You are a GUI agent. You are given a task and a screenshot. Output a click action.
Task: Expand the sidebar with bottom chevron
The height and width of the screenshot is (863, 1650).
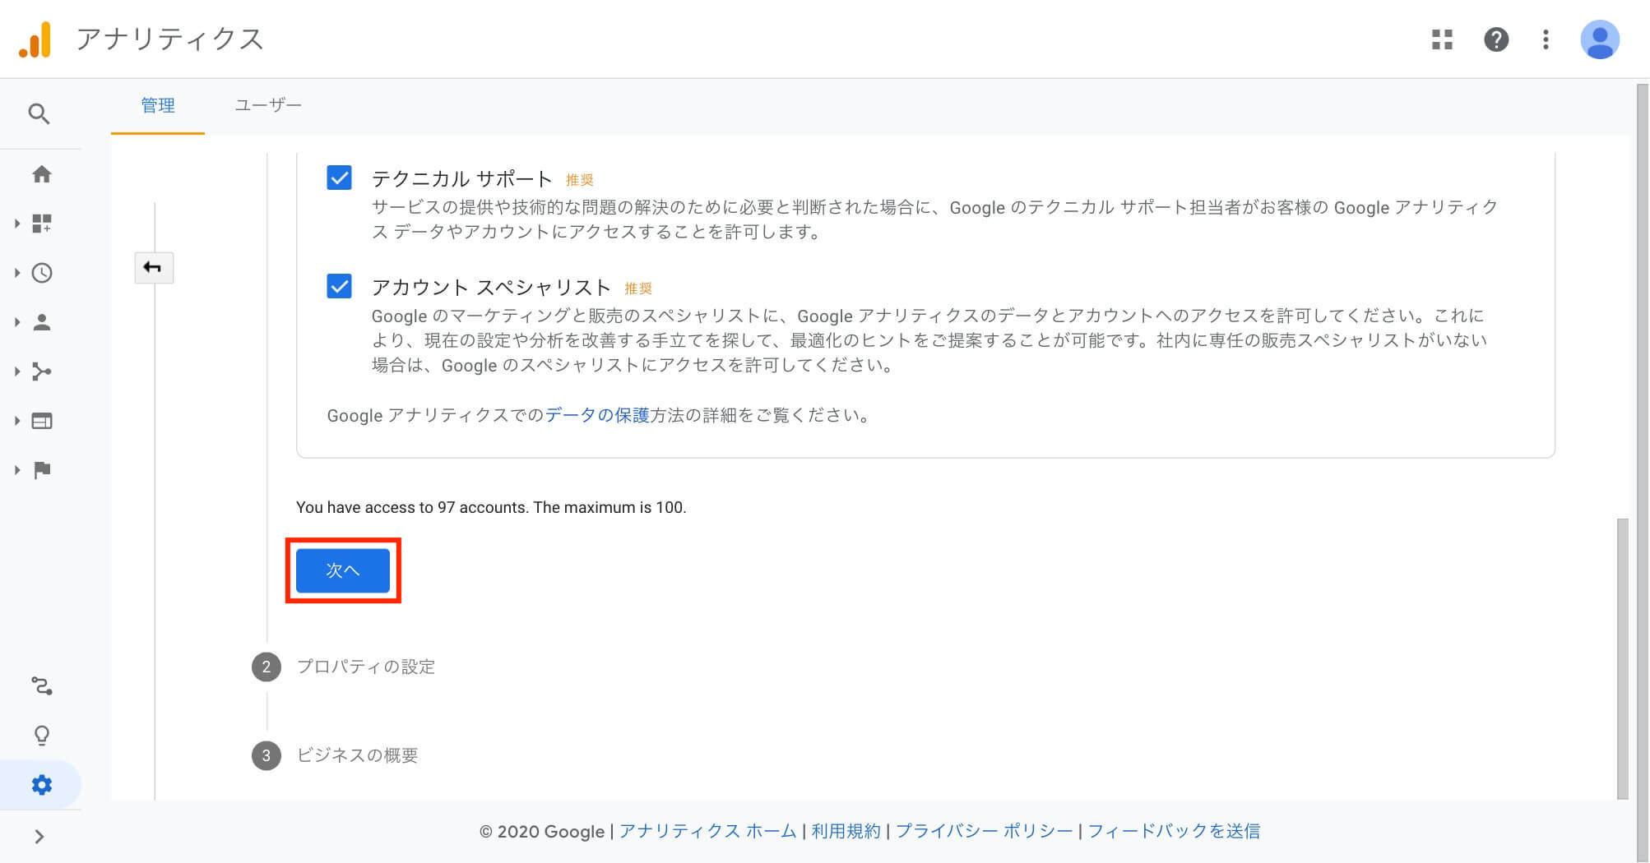point(39,837)
